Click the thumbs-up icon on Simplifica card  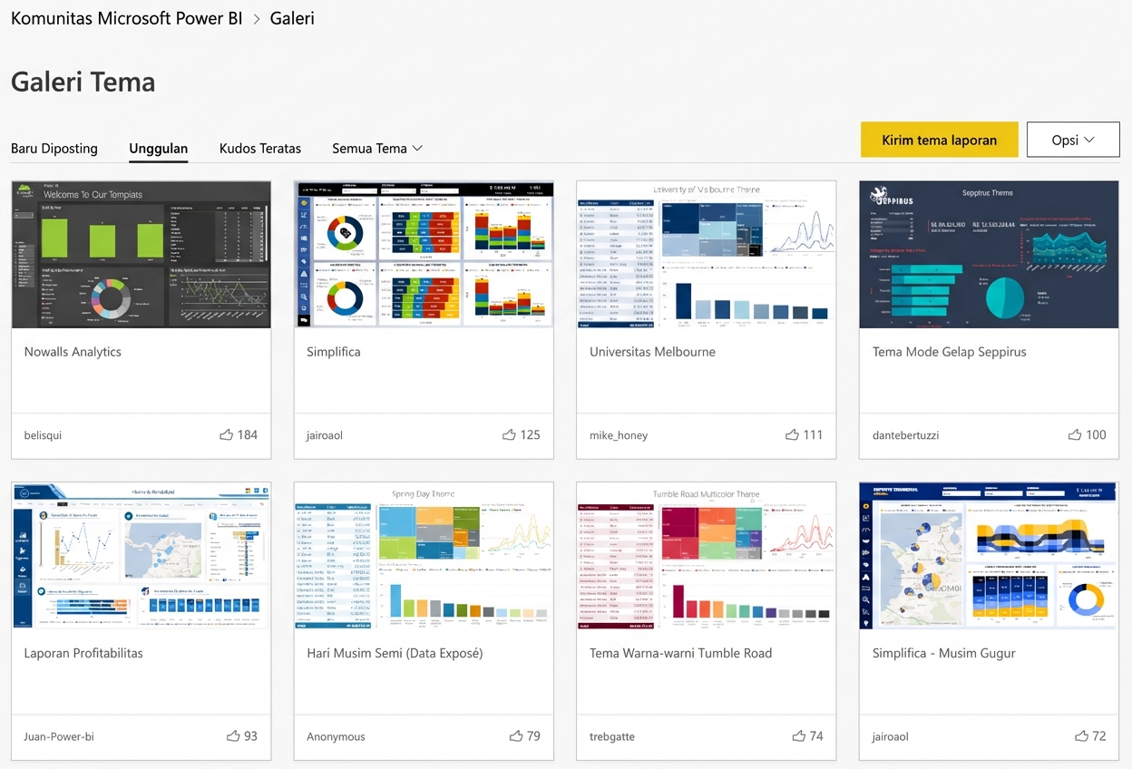pos(509,435)
